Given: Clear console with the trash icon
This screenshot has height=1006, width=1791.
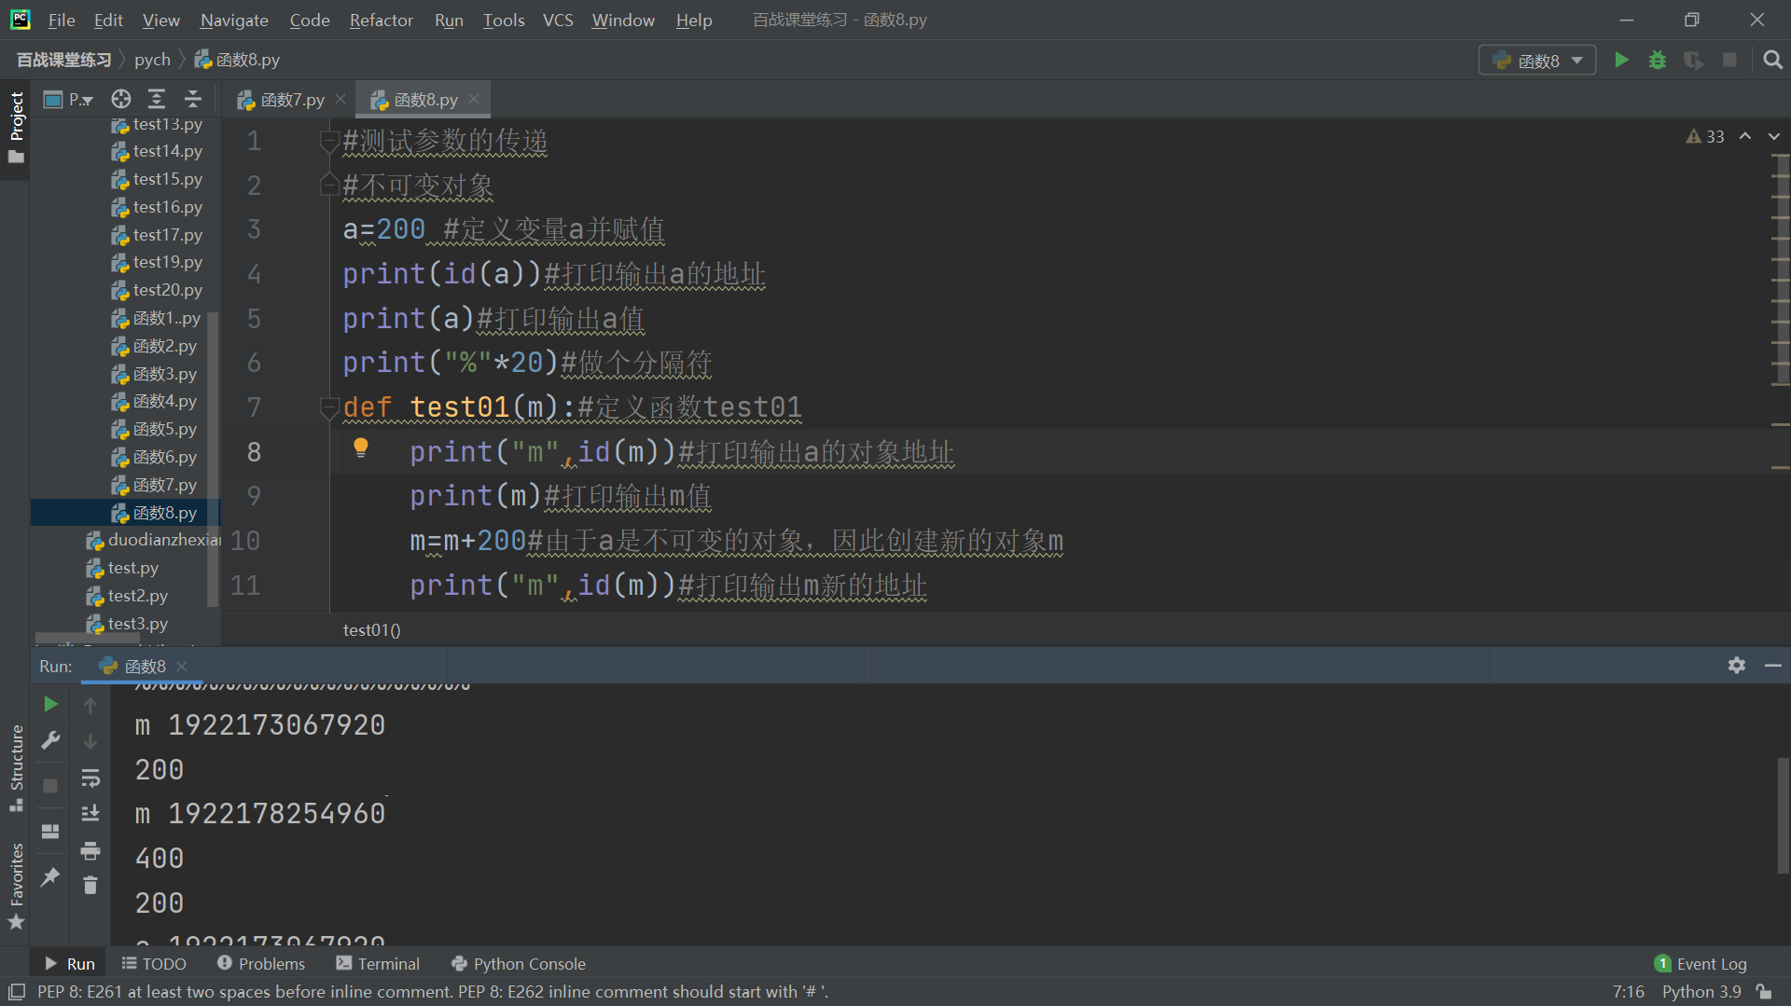Looking at the screenshot, I should pos(90,885).
